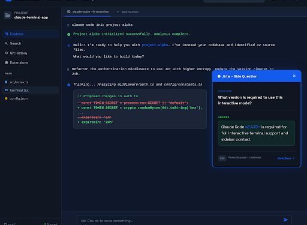This screenshot has height=225, width=307.
Task: Click the Search magnifier icon
Action: click(x=7, y=43)
